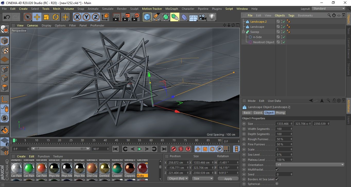Click the Undo arrow icon
The height and width of the screenshot is (187, 351).
pyautogui.click(x=7, y=17)
